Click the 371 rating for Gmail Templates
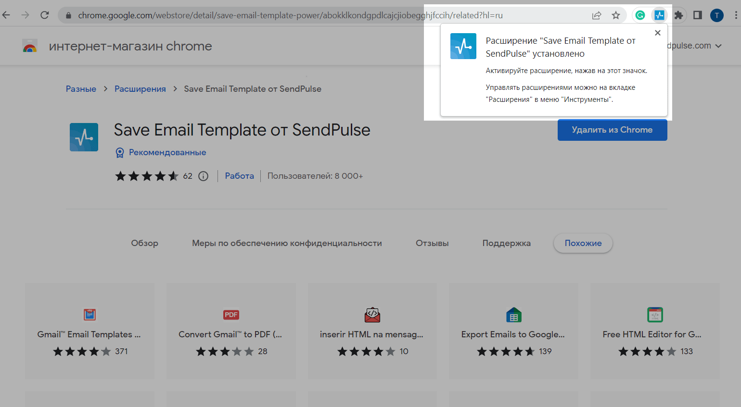Viewport: 741px width, 407px height. [x=121, y=351]
